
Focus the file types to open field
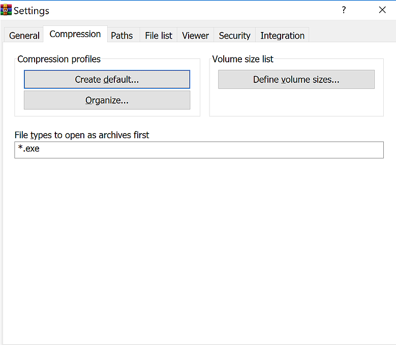pyautogui.click(x=199, y=150)
